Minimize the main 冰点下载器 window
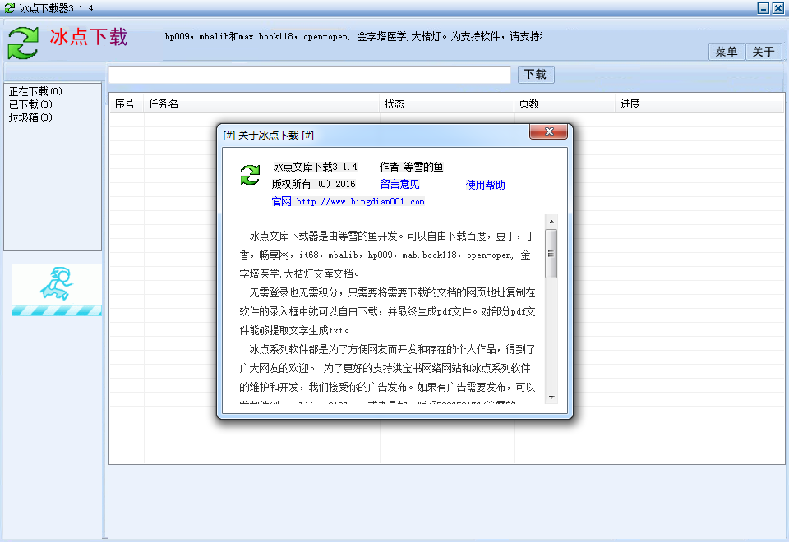The height and width of the screenshot is (542, 789). 764,8
